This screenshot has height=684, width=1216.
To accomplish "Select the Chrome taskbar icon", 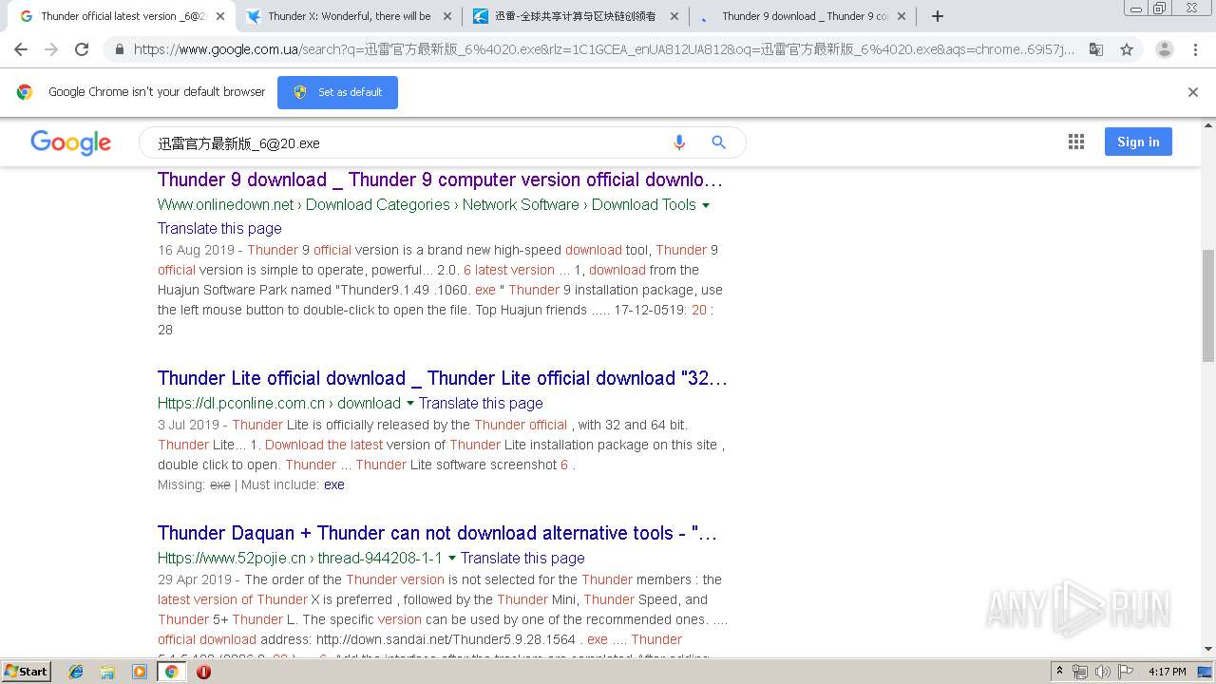I will coord(171,672).
